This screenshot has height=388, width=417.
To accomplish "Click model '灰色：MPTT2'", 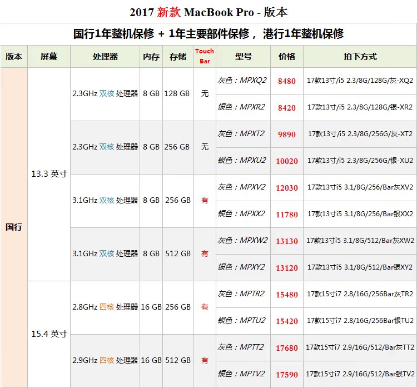I will tap(241, 347).
